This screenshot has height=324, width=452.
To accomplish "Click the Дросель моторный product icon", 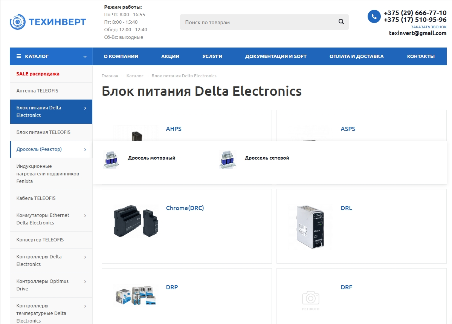I will [x=111, y=159].
